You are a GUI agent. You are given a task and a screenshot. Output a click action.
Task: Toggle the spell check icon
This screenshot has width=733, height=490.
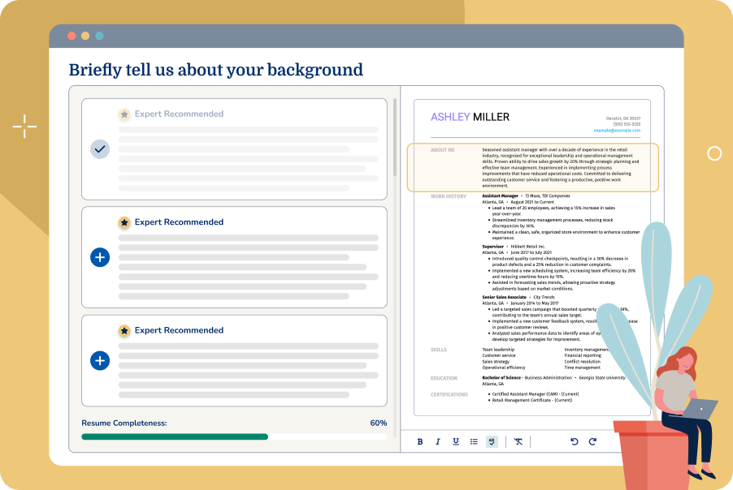coord(492,441)
